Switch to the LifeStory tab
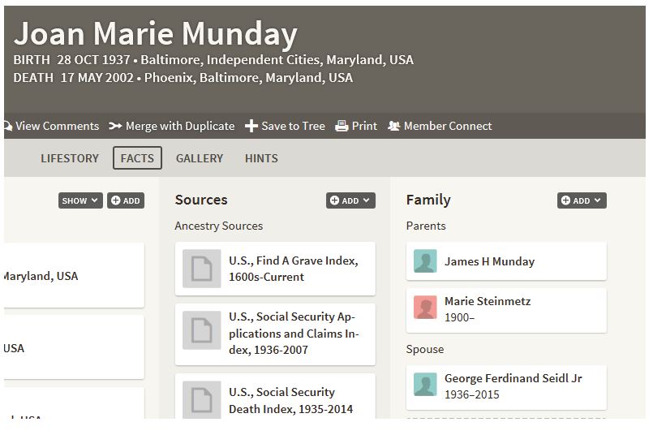Screen dimensions: 653x435 coord(70,158)
